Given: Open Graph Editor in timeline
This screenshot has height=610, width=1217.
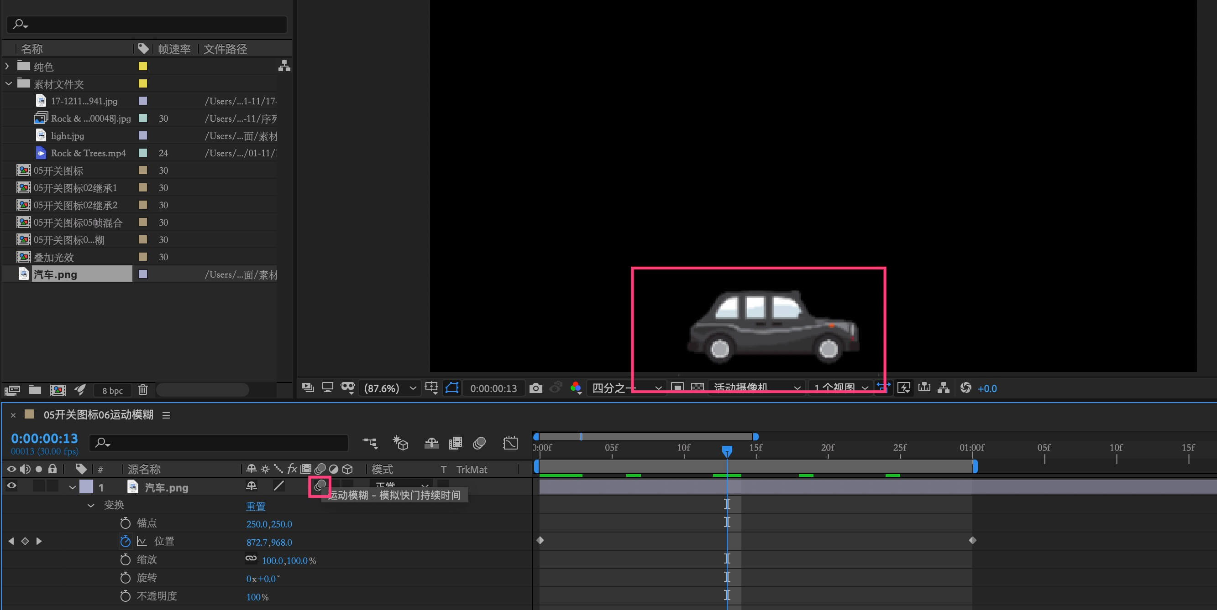Looking at the screenshot, I should coord(510,443).
